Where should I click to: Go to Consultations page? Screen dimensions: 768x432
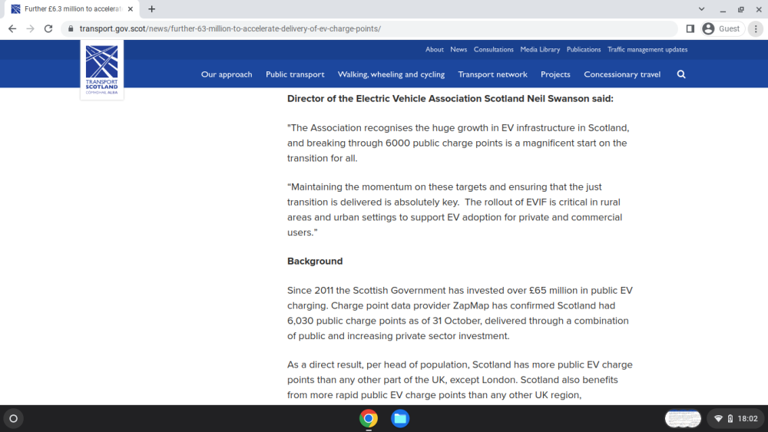coord(493,49)
